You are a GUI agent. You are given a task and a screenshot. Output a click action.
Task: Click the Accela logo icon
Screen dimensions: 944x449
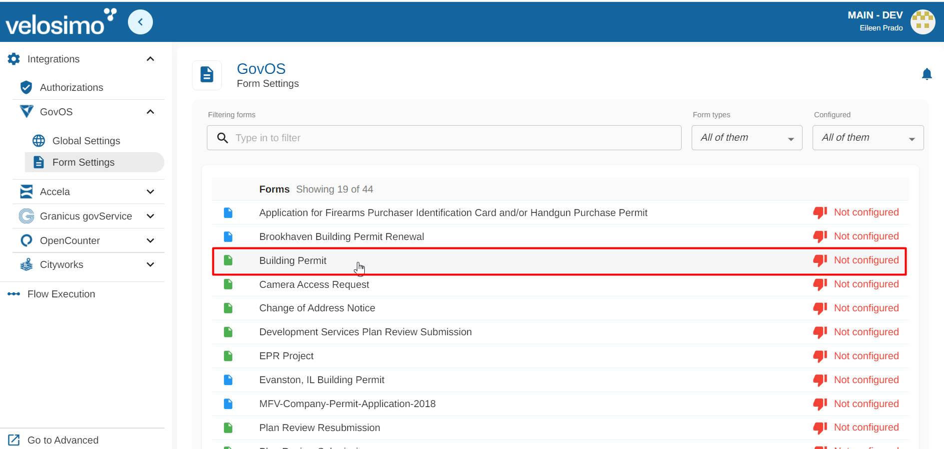pyautogui.click(x=26, y=192)
